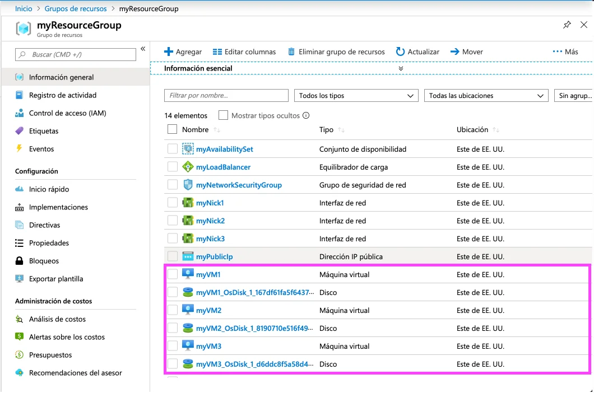Click the myNick2 network interface icon

(188, 221)
